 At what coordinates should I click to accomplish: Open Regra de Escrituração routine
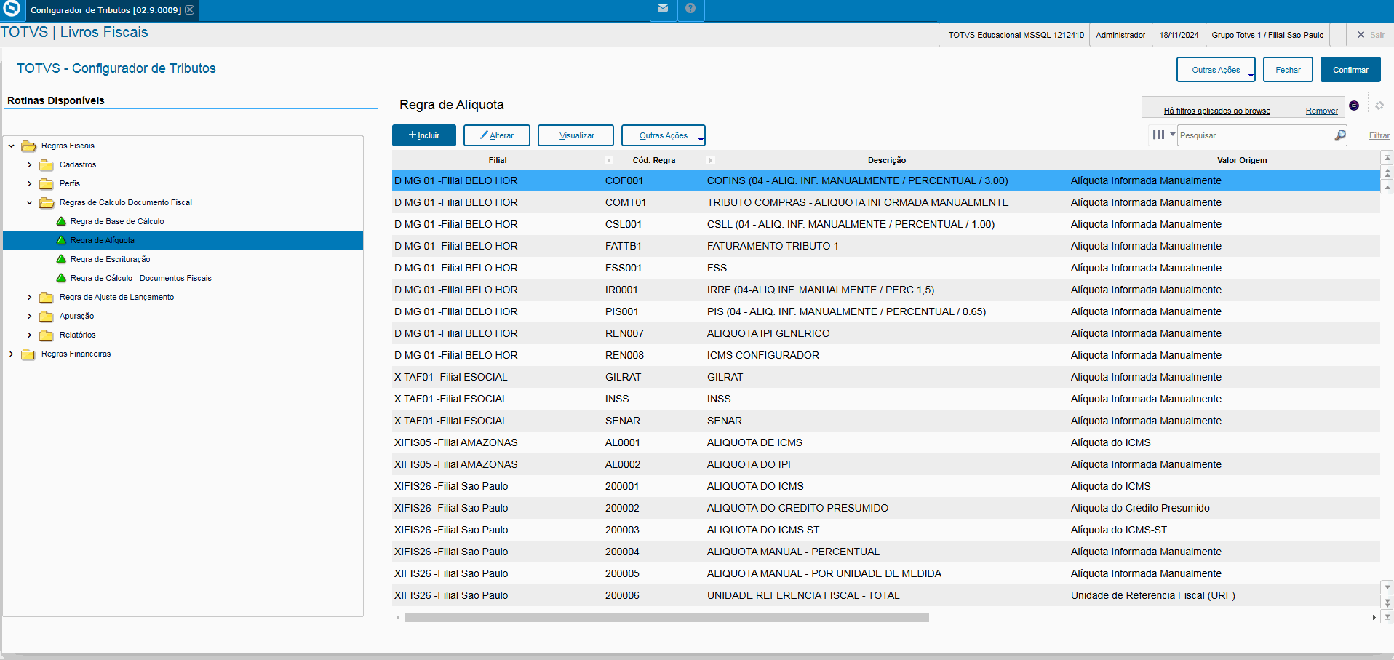pos(110,259)
